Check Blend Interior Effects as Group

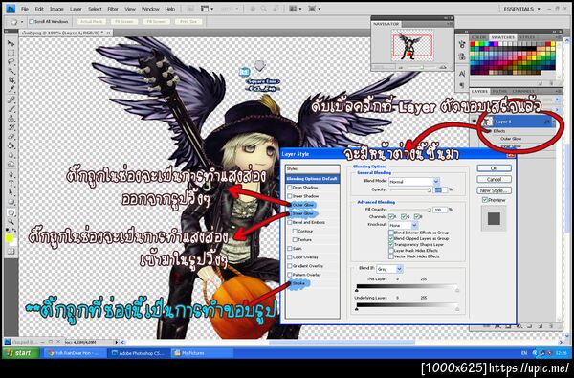[391, 233]
